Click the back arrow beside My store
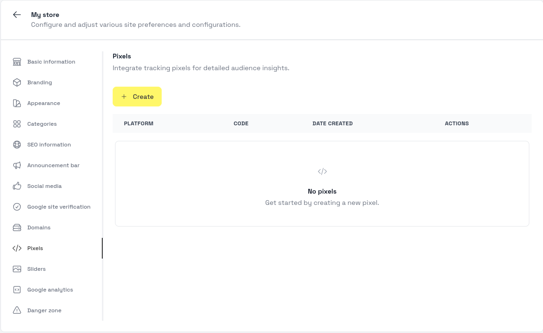 pyautogui.click(x=17, y=15)
